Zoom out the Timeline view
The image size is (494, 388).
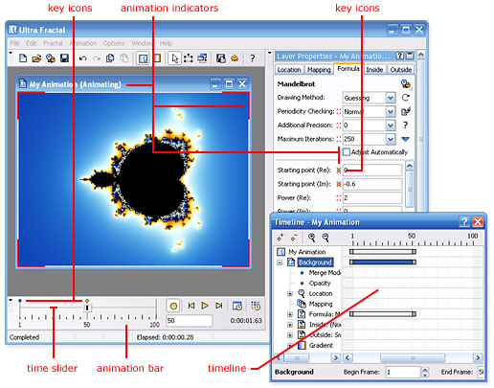point(326,238)
